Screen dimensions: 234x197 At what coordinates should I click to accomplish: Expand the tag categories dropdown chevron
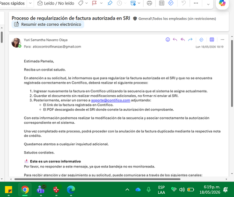pyautogui.click(x=87, y=3)
